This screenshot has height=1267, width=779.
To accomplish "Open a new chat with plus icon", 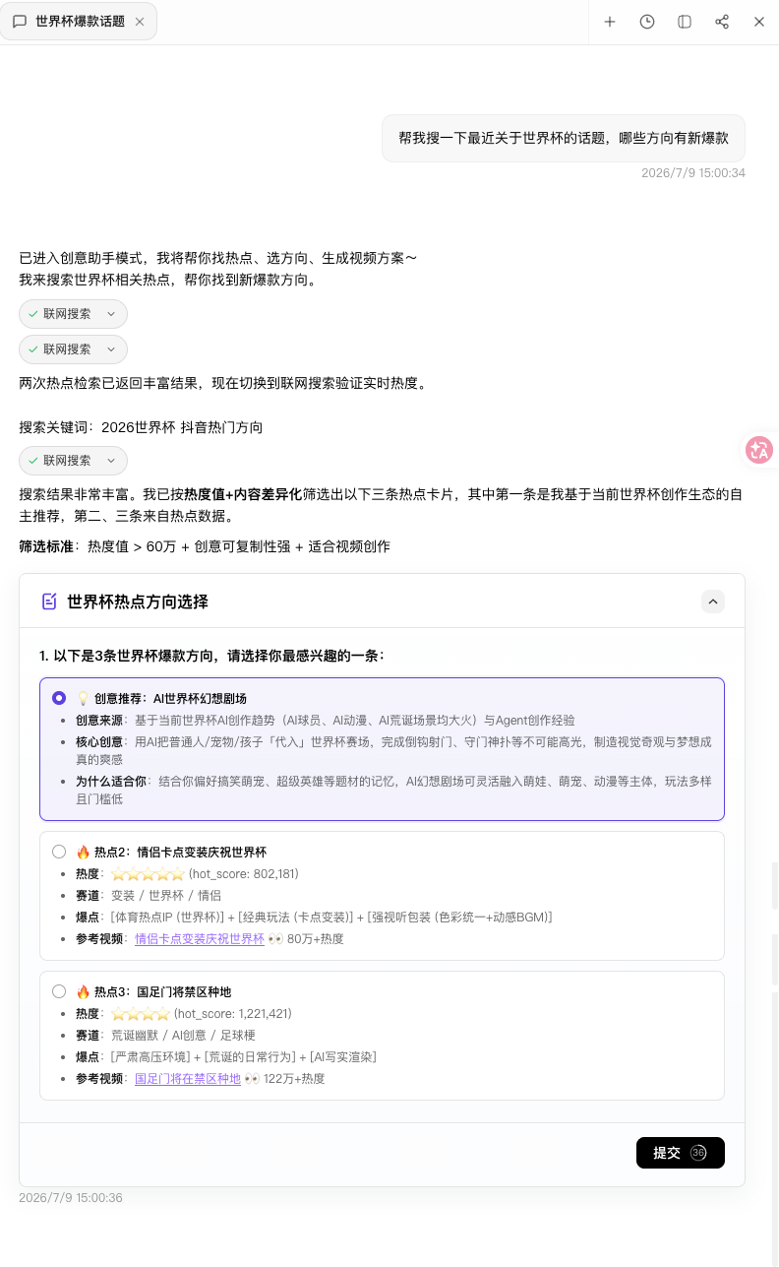I will click(610, 22).
